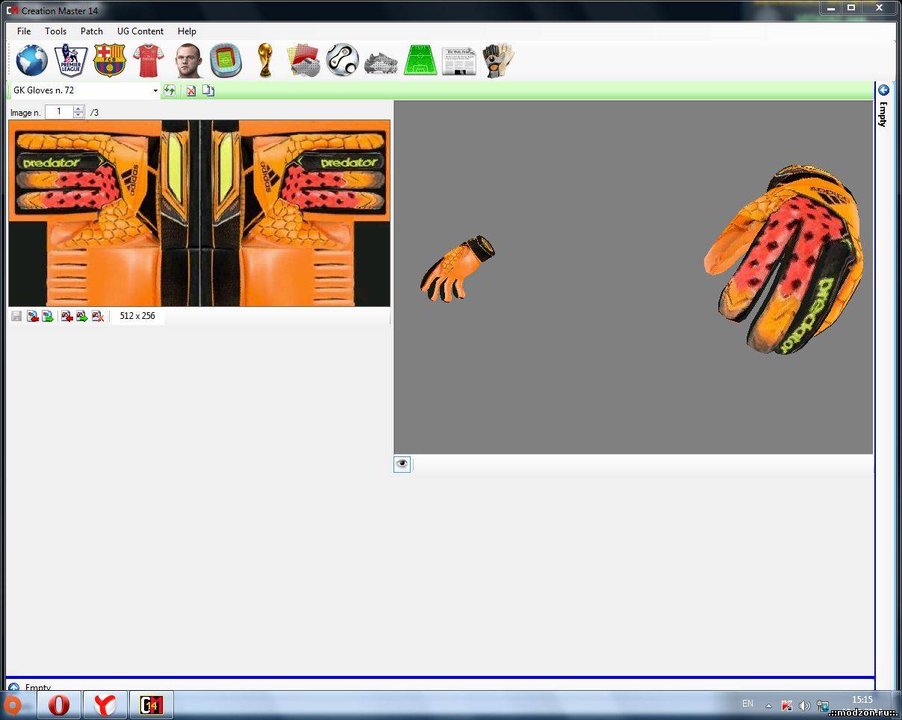Expand the GK Gloves n. 72 dropdown

[155, 90]
